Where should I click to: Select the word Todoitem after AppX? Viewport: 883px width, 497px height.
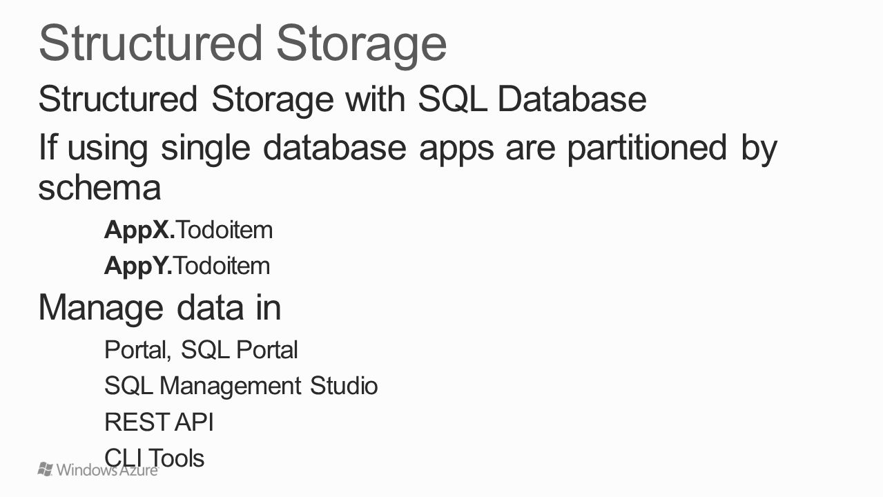pos(225,230)
